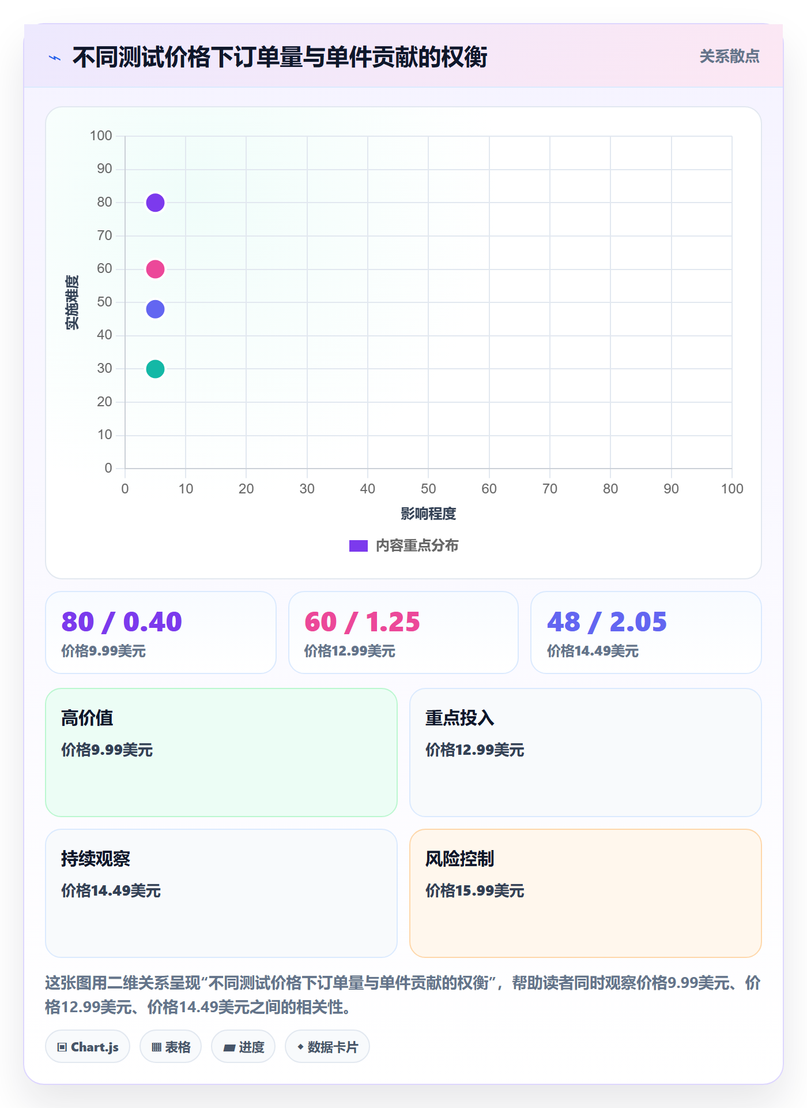Click the lightning bolt icon beside the title

coord(55,58)
